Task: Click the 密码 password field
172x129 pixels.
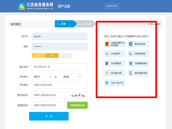Action: 60,46
